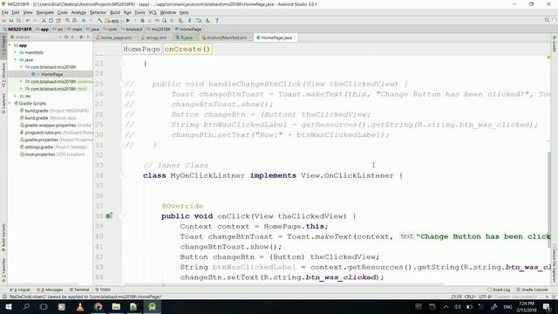Open the Event Log
558x314 pixels.
tap(499, 290)
